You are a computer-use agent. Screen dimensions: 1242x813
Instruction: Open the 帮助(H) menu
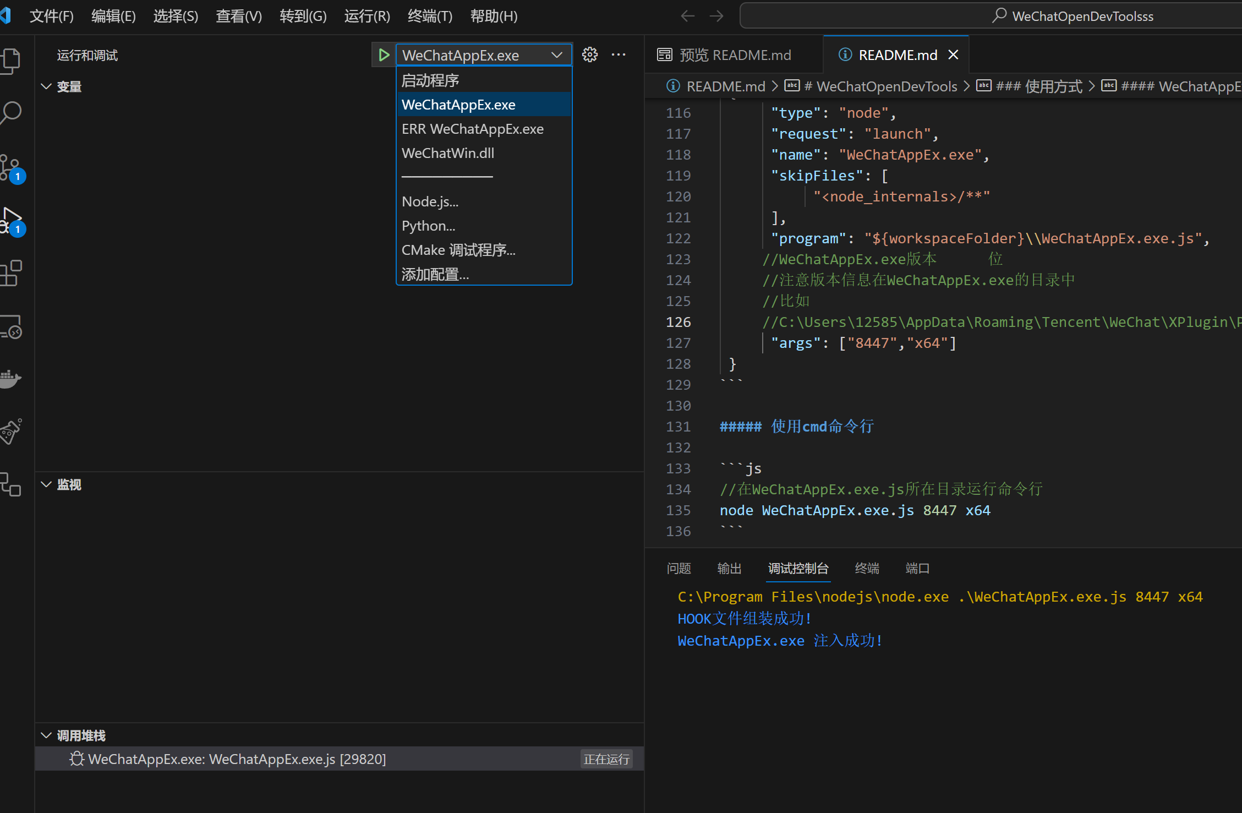click(494, 16)
